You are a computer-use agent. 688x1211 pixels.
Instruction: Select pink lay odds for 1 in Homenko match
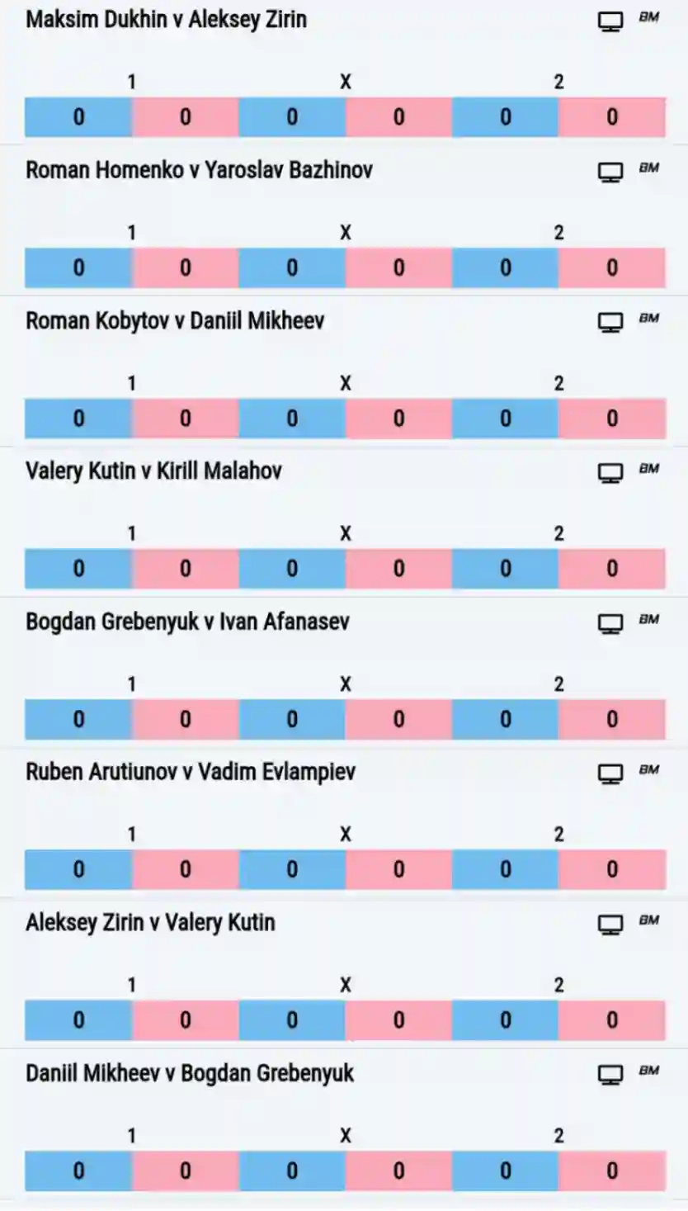pyautogui.click(x=185, y=267)
